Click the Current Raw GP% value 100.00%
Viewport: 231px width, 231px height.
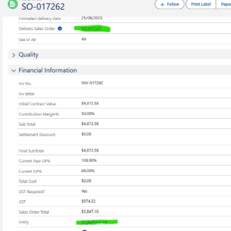pos(89,160)
